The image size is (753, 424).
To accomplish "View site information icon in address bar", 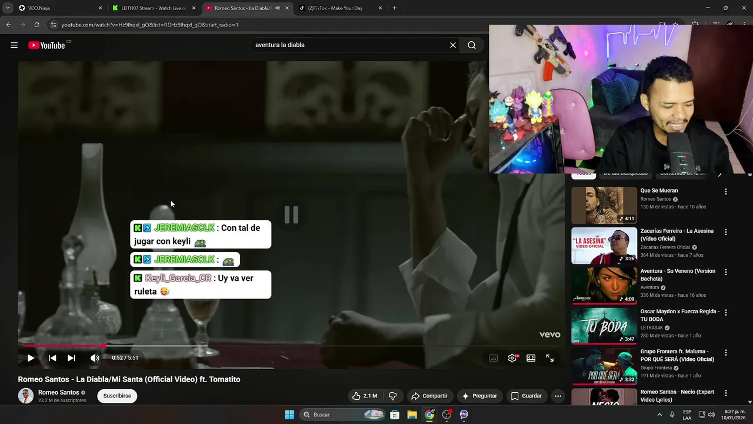I will pos(54,25).
